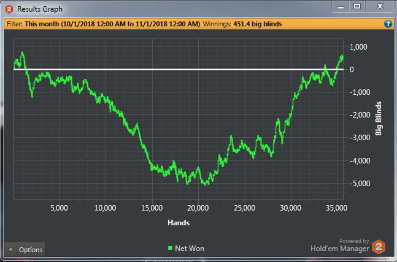Screen dimensions: 397x262
Task: Click the Hands axis title
Action: (x=179, y=223)
